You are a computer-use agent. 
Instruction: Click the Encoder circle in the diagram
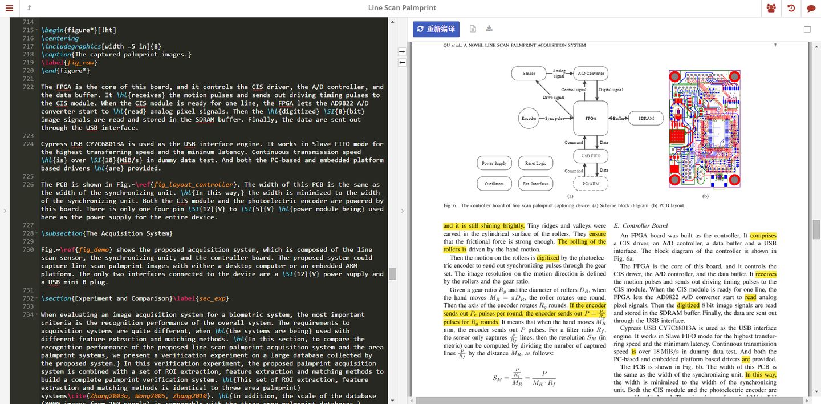tap(529, 119)
